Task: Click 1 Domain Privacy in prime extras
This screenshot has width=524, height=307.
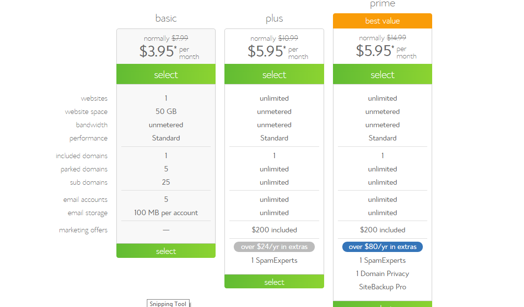Action: [x=382, y=274]
